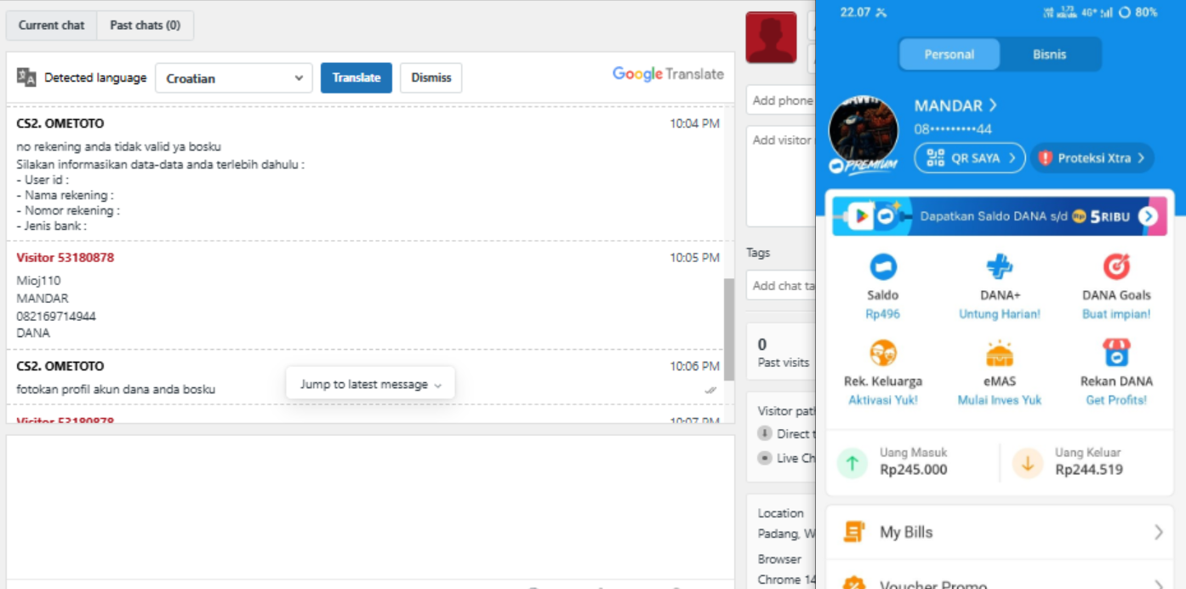The height and width of the screenshot is (589, 1186).
Task: Tap the Buat impian! link
Action: pos(1116,314)
